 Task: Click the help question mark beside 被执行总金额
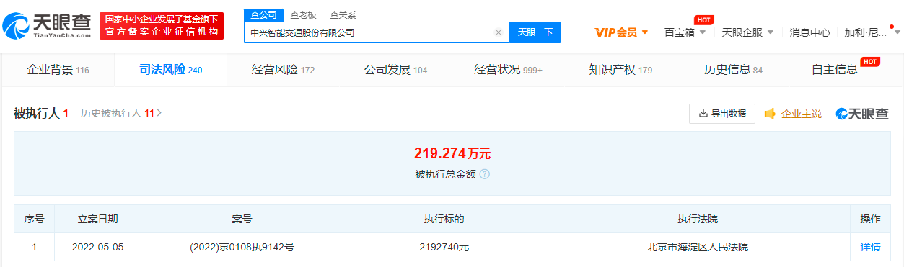[485, 174]
